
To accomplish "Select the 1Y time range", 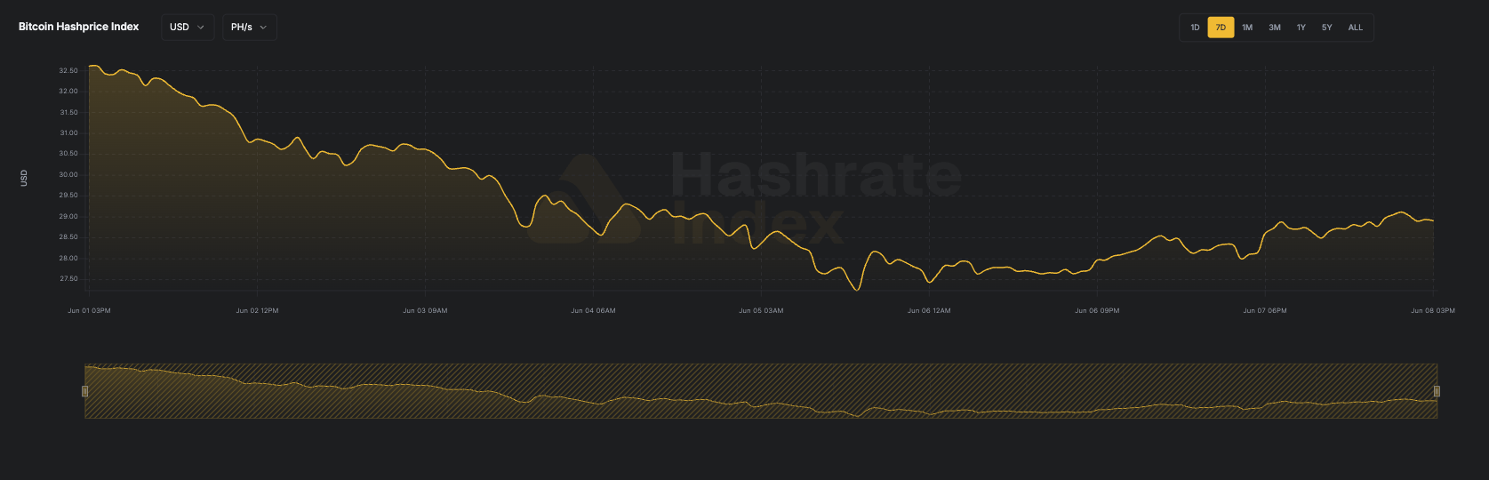I will (x=1301, y=28).
